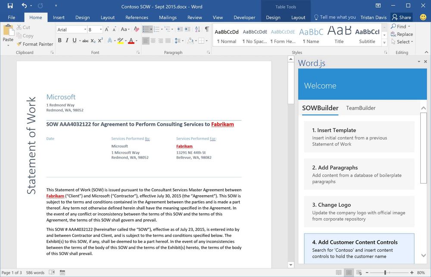This screenshot has height=277, width=431.
Task: Justify the paragraph text
Action: (x=168, y=40)
